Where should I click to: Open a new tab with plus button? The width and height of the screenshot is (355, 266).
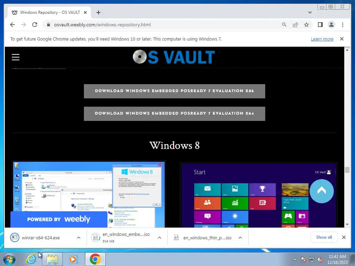pyautogui.click(x=98, y=12)
